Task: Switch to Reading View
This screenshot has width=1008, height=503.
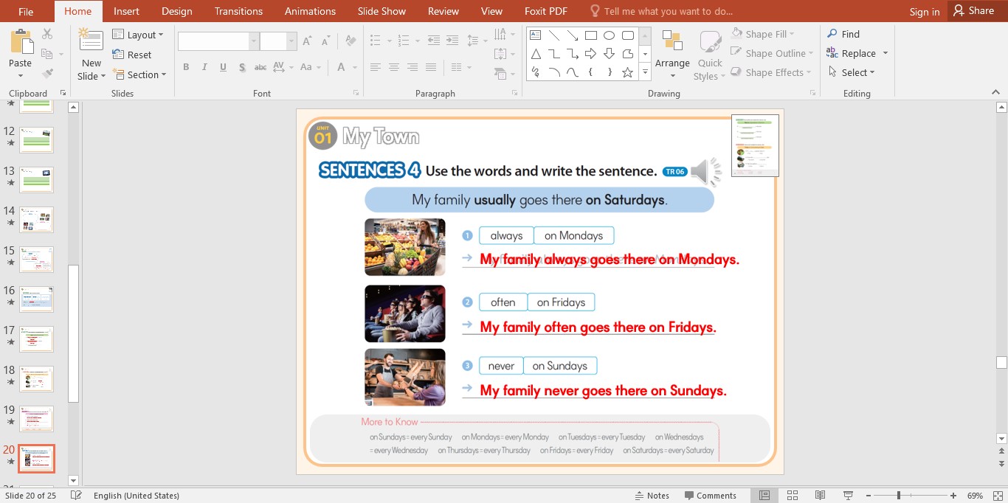Action: (x=821, y=496)
